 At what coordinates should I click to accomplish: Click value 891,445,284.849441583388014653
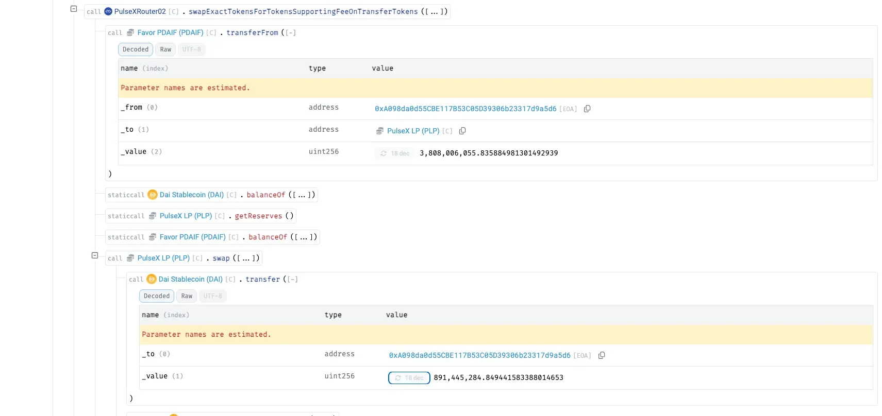[498, 377]
